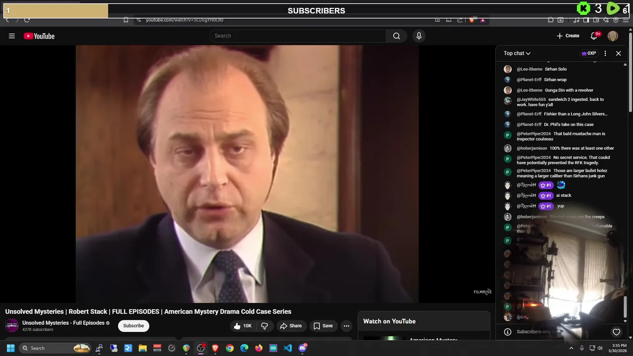Expand the Top chat dropdown
633x356 pixels.
pyautogui.click(x=517, y=53)
